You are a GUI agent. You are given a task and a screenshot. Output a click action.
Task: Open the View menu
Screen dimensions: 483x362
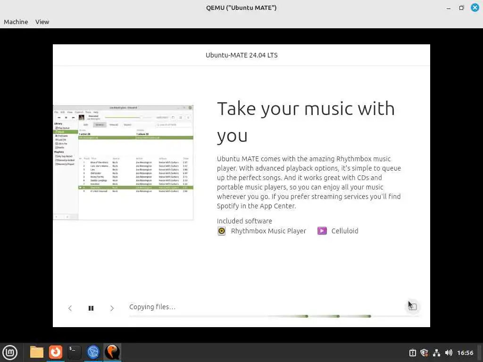42,22
